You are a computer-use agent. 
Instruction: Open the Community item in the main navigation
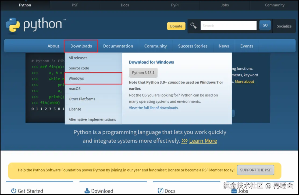[x=155, y=46]
